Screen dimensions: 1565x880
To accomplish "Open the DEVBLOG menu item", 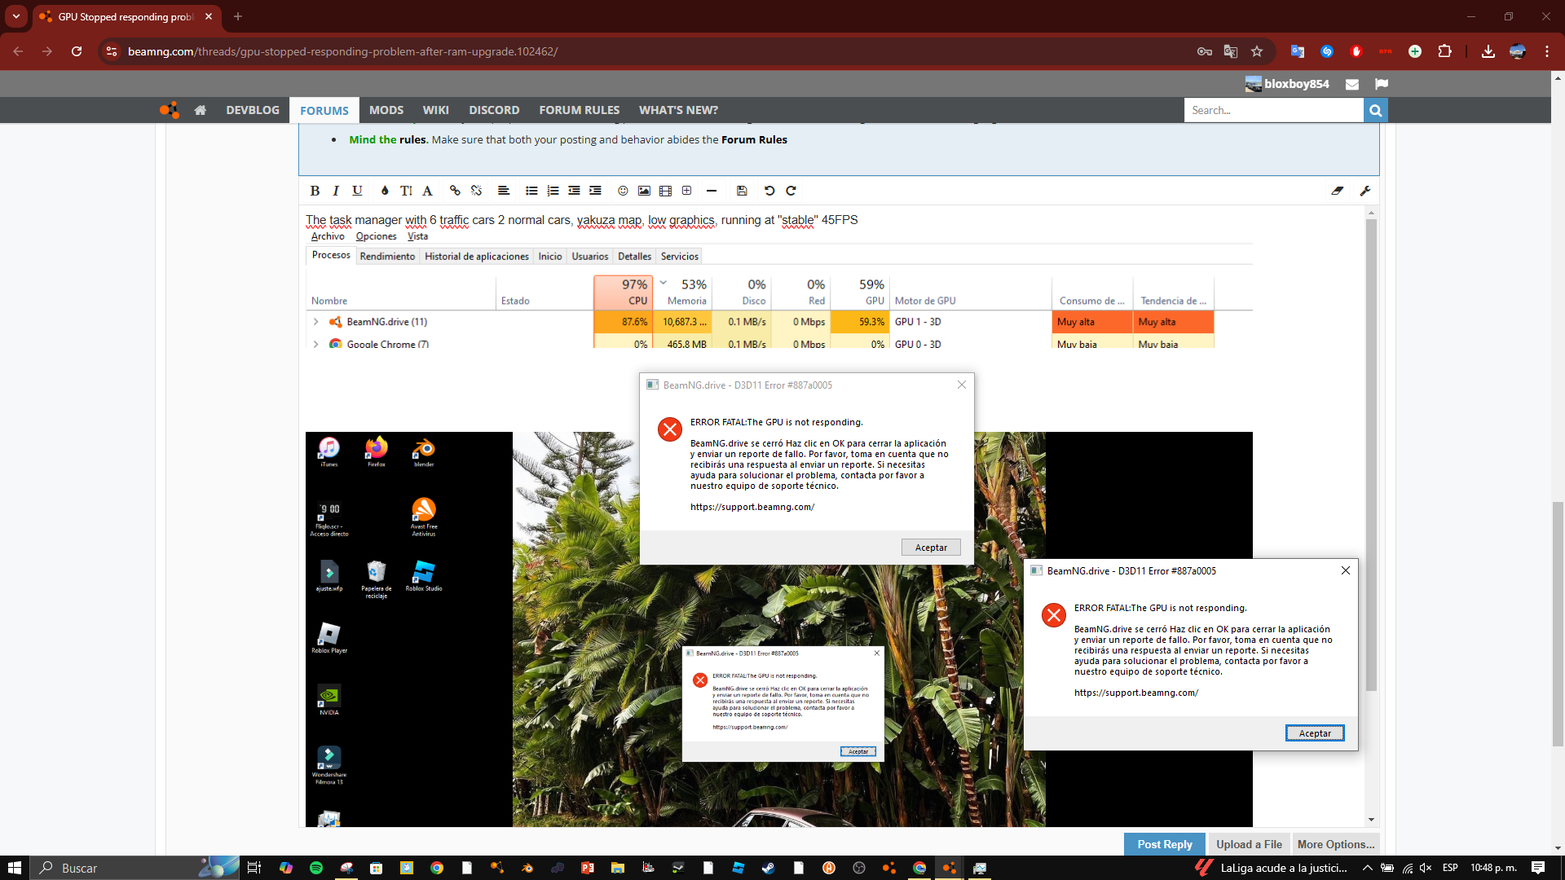I will 253,110.
